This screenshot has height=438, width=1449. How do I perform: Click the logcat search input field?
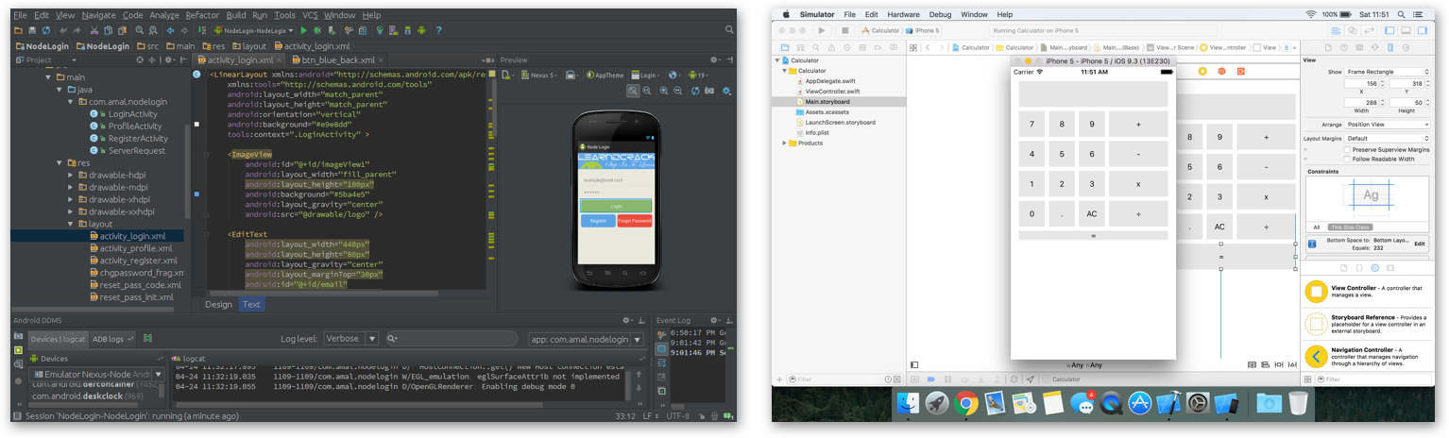452,339
